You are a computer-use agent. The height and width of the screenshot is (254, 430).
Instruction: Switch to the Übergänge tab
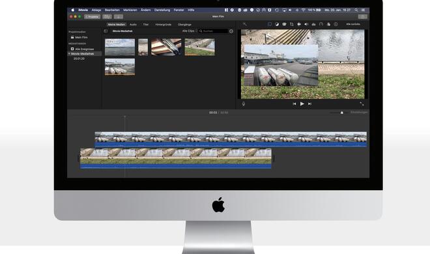click(x=184, y=24)
